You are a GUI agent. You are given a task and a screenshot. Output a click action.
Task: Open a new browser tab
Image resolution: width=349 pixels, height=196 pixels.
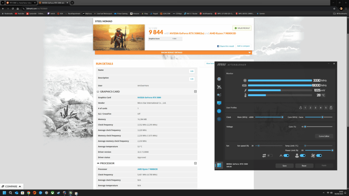(72, 3)
